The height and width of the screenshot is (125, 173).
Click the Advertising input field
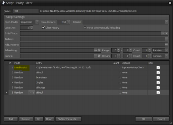(57, 50)
